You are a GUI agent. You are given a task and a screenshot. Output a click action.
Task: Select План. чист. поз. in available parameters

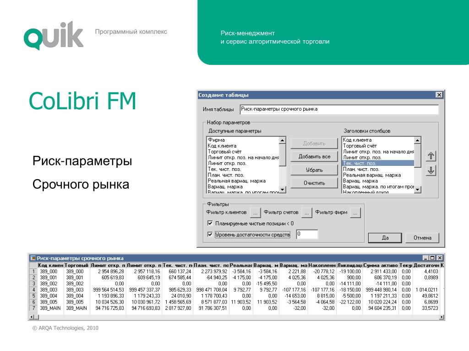coord(243,175)
